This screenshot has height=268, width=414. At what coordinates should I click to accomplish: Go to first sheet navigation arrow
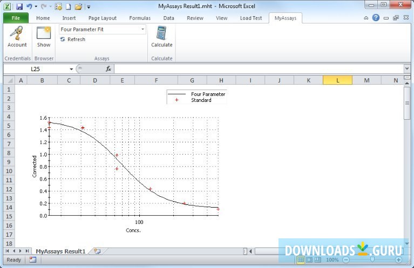[8, 251]
